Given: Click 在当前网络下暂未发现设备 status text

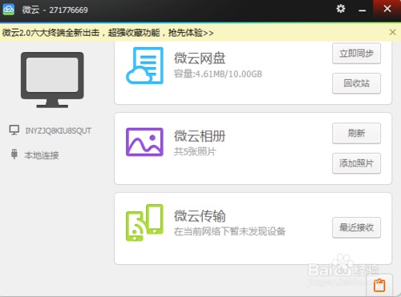Looking at the screenshot, I should click(x=229, y=231).
